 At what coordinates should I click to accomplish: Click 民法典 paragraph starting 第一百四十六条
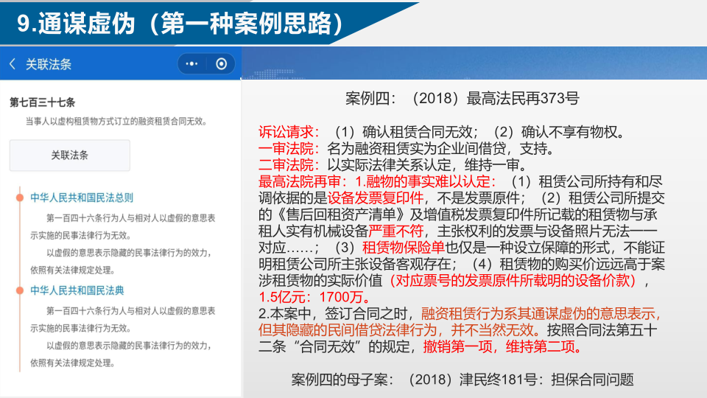coord(123,319)
